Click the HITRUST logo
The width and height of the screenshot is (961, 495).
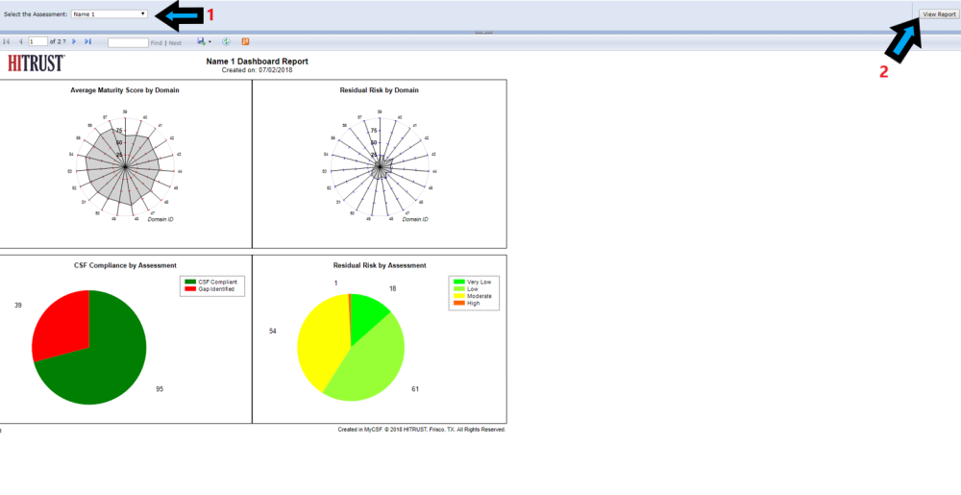(x=37, y=63)
